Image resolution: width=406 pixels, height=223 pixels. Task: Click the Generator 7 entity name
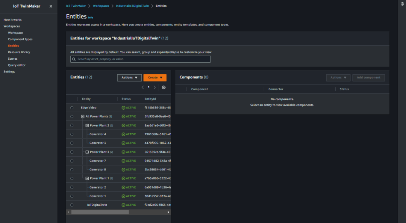pos(98,161)
